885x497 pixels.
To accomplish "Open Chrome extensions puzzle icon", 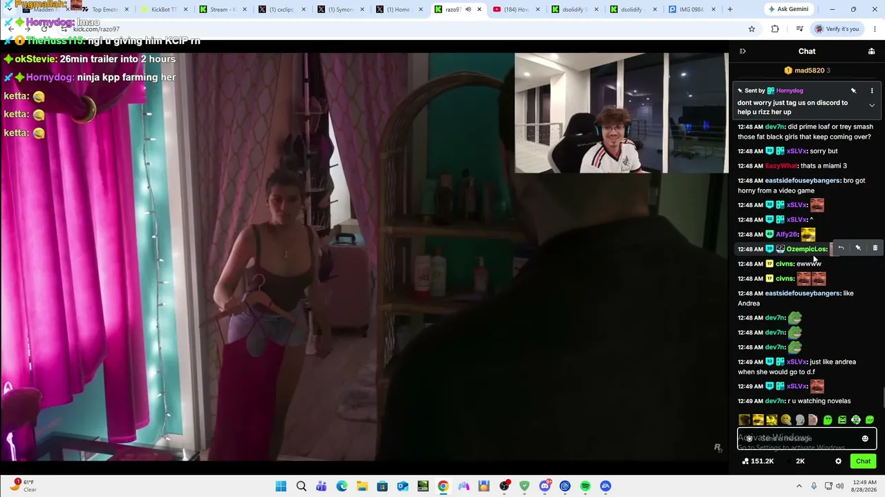I will coord(775,29).
